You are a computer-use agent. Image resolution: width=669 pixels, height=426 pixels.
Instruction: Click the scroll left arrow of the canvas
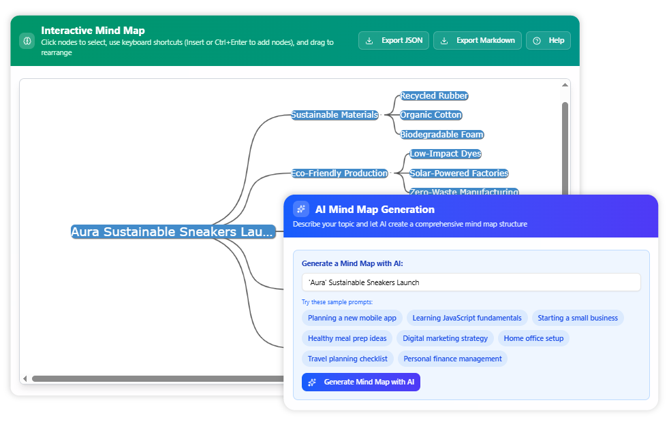click(25, 378)
